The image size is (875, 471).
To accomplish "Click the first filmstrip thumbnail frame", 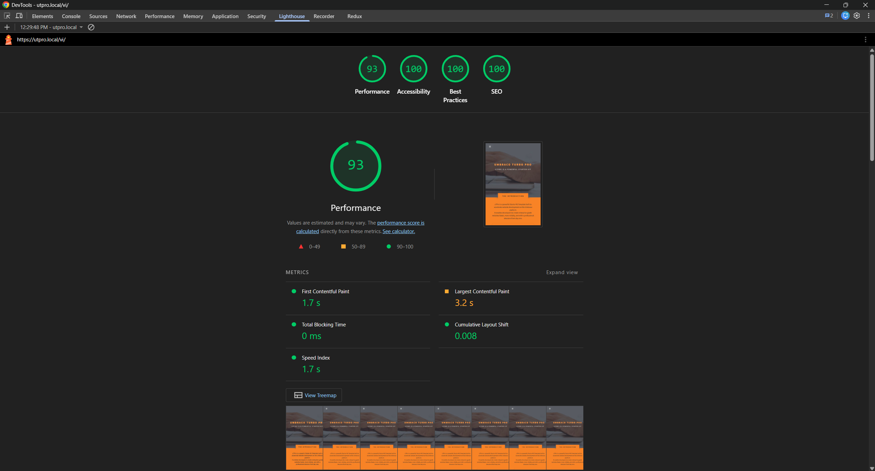I will [x=304, y=438].
